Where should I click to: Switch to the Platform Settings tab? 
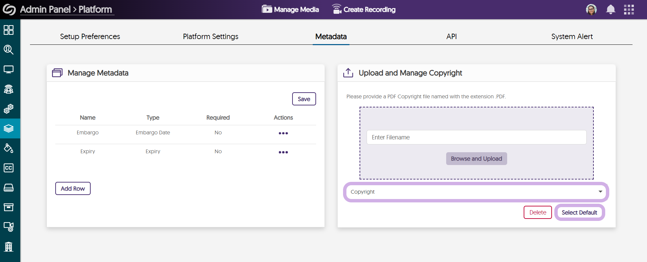click(x=211, y=36)
